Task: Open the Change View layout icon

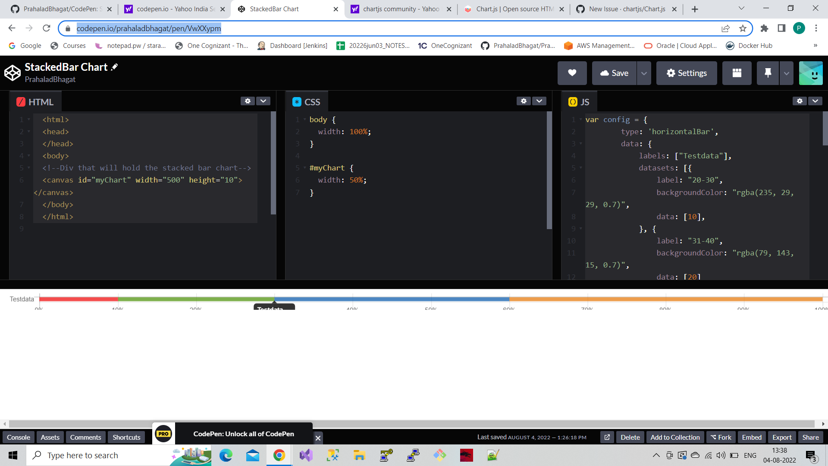Action: tap(737, 73)
